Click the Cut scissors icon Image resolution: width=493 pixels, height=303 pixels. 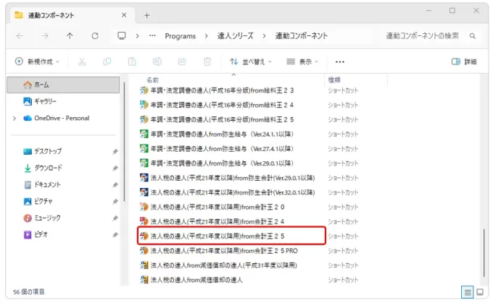tap(82, 62)
